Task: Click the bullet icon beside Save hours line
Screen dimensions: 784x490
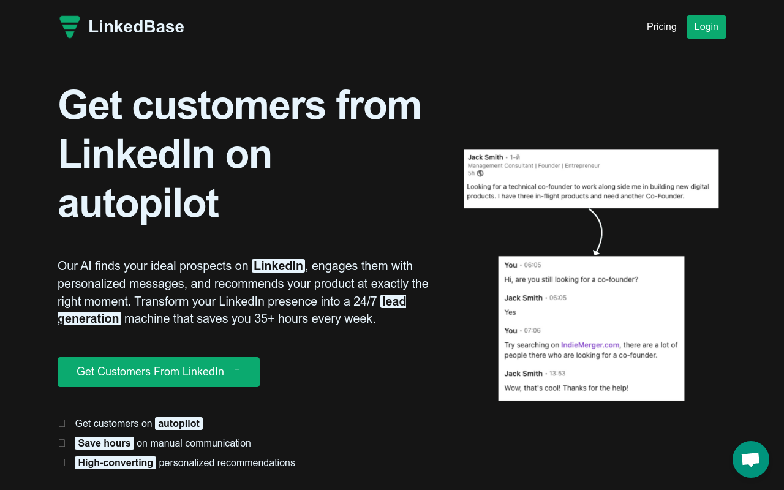Action: tap(62, 443)
